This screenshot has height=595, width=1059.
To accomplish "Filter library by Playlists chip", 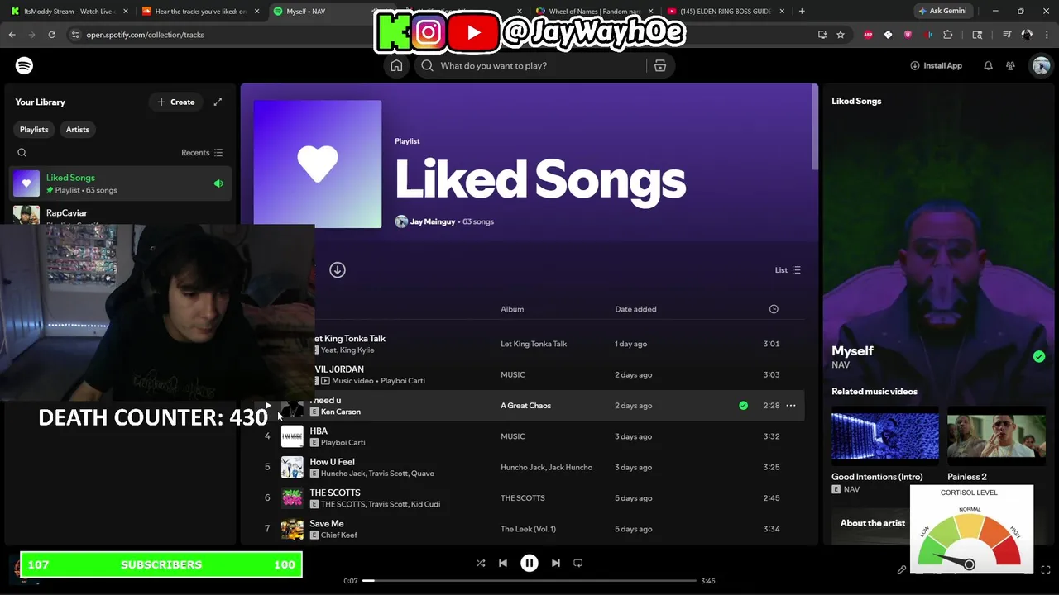I will [34, 130].
